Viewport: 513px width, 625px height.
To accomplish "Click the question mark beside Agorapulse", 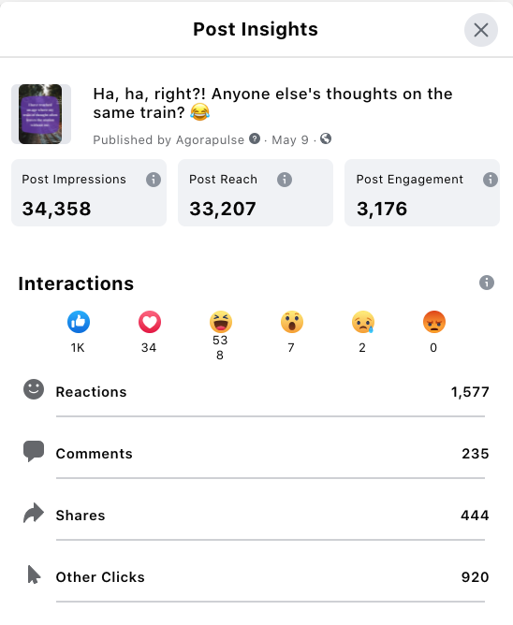I will pos(255,138).
